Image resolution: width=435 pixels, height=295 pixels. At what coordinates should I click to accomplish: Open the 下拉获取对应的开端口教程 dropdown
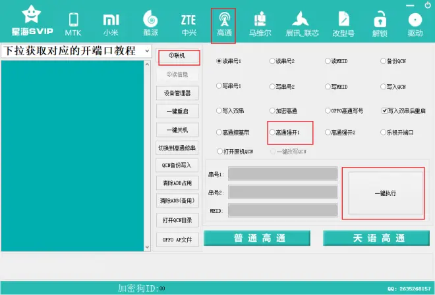pos(76,51)
